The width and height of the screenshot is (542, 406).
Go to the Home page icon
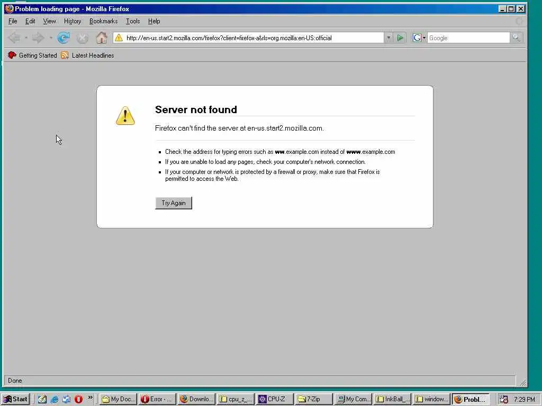(x=102, y=38)
